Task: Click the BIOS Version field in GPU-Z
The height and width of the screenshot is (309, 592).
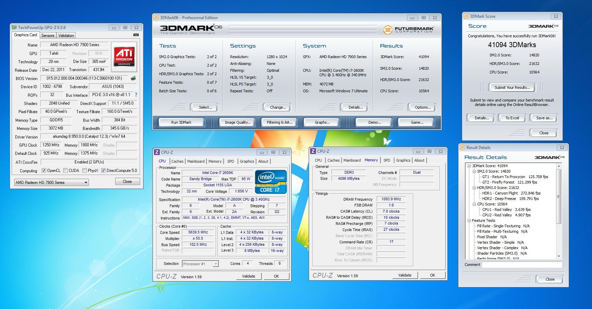Action: pos(85,78)
